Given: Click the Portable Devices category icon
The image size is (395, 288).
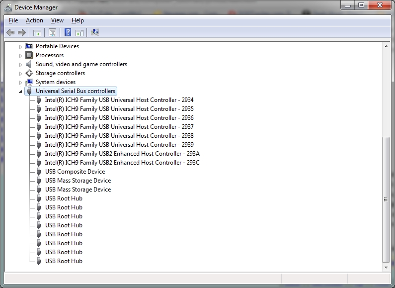Looking at the screenshot, I should 29,46.
